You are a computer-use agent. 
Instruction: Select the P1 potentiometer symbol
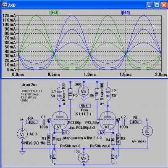click(54, 157)
